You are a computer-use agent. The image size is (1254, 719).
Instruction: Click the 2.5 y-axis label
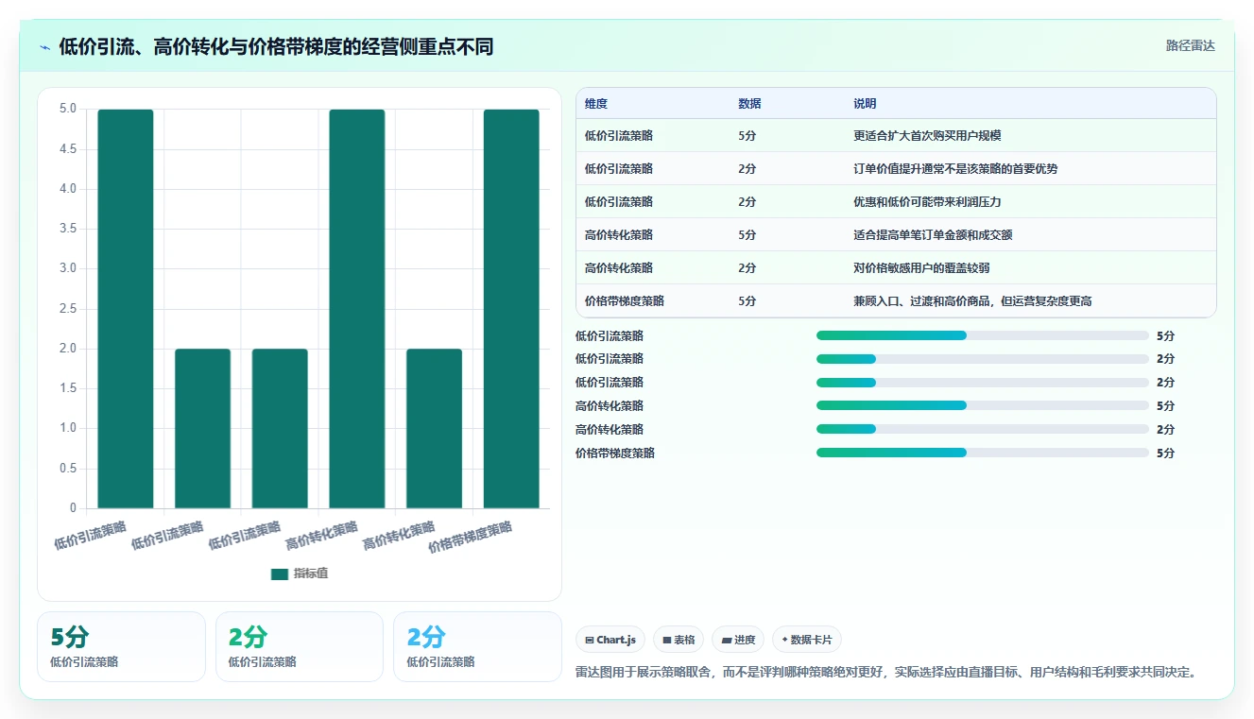(68, 309)
